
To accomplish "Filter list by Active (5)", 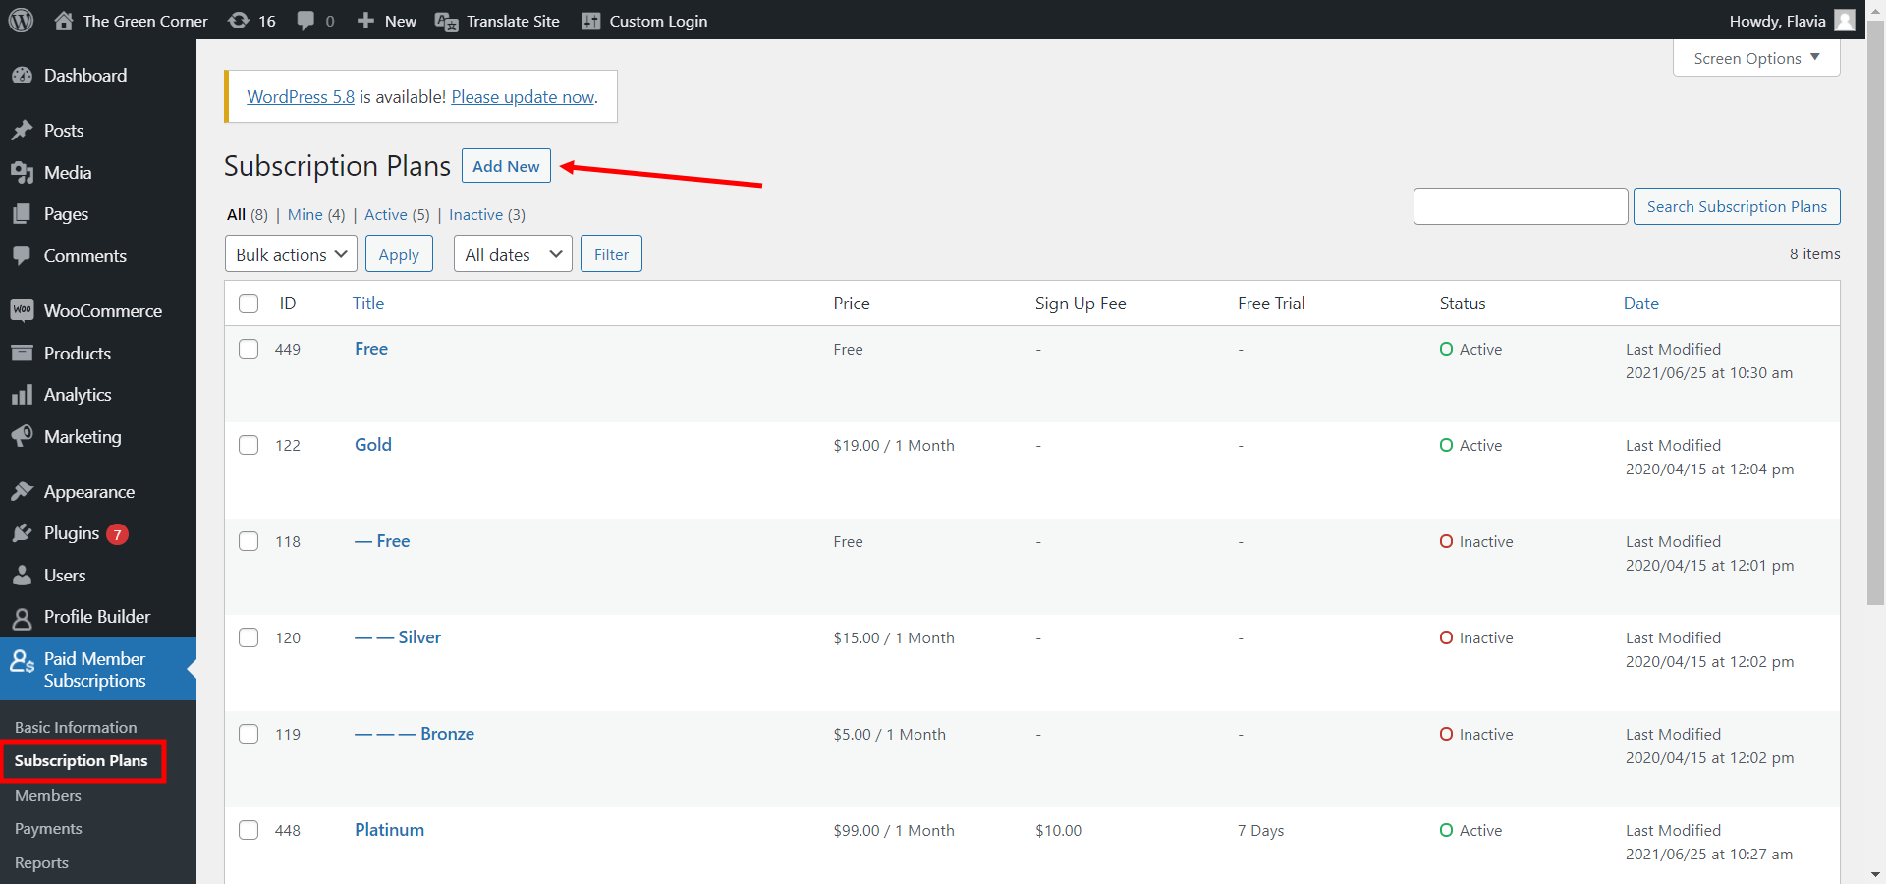I will pyautogui.click(x=397, y=215).
